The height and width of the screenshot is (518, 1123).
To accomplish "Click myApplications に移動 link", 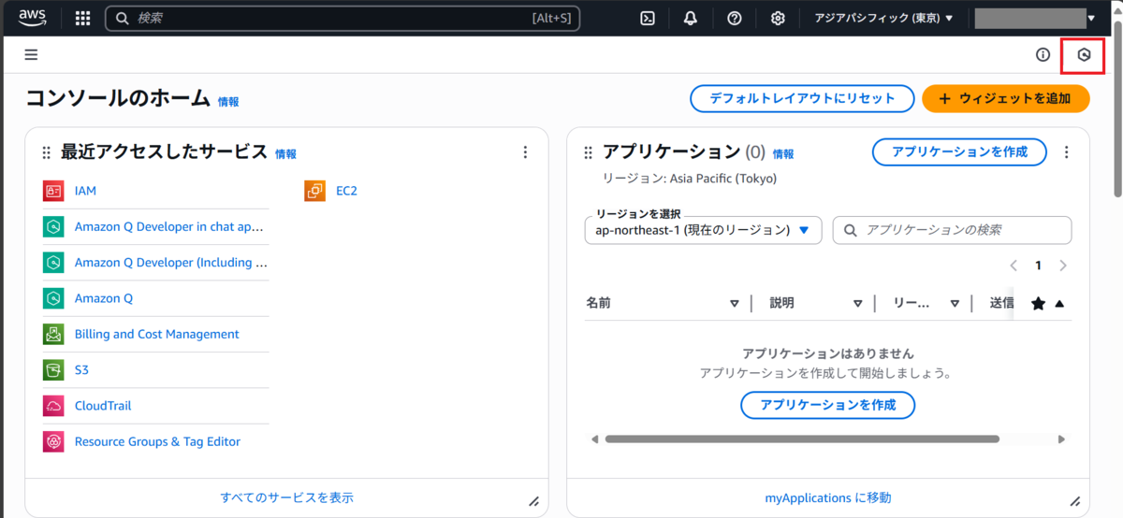I will click(828, 497).
